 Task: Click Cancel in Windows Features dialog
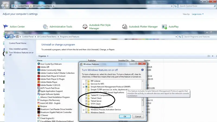[x=138, y=117]
